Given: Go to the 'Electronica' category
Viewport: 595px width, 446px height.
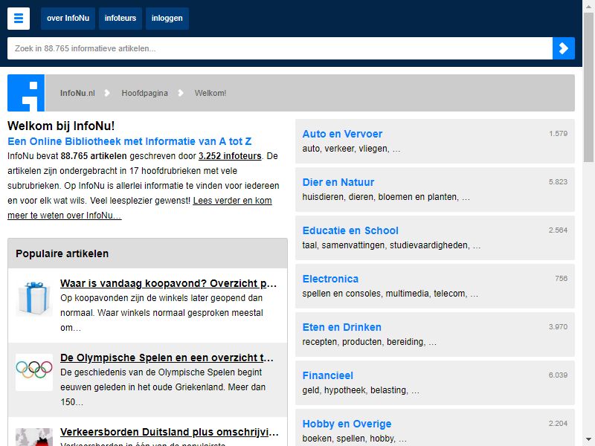Looking at the screenshot, I should click(x=330, y=279).
